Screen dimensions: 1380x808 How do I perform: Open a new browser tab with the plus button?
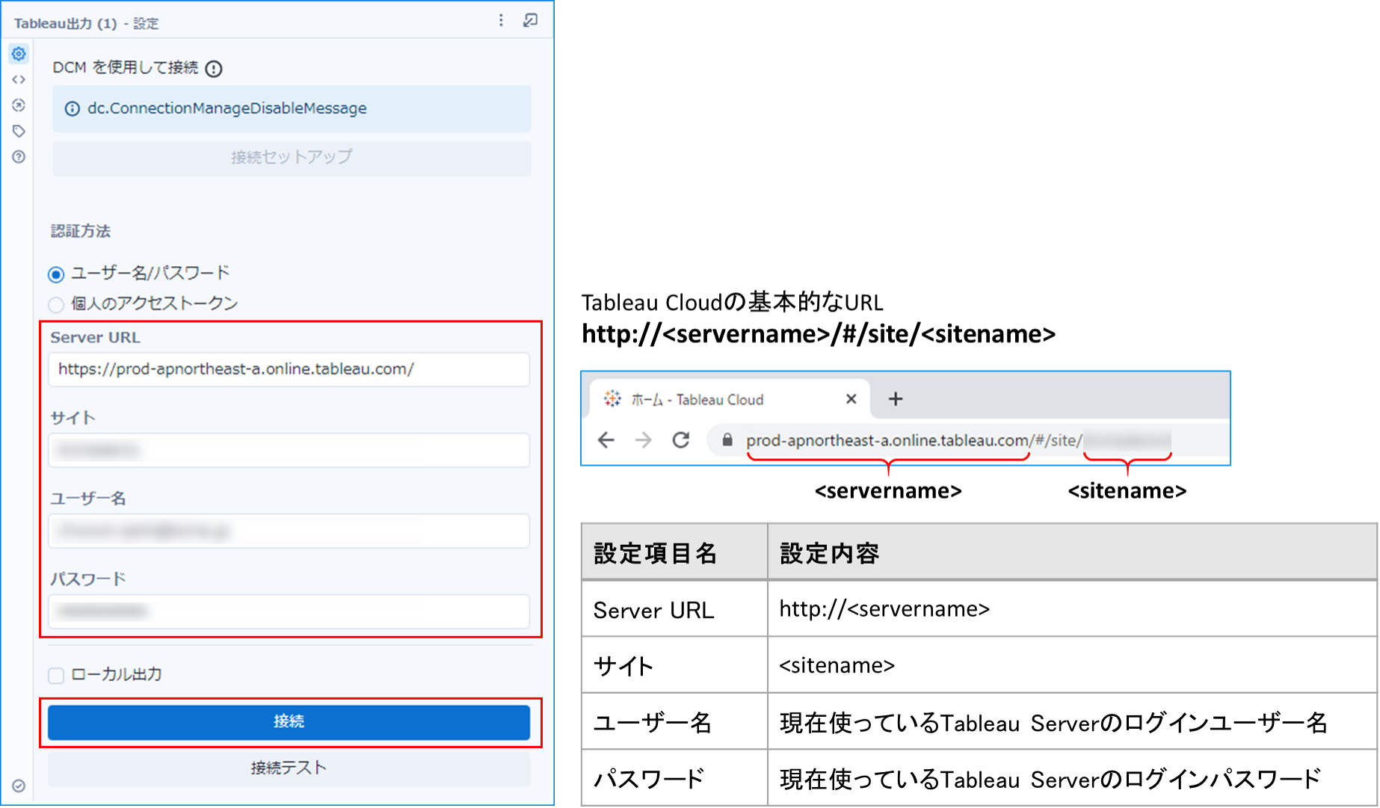click(x=895, y=398)
